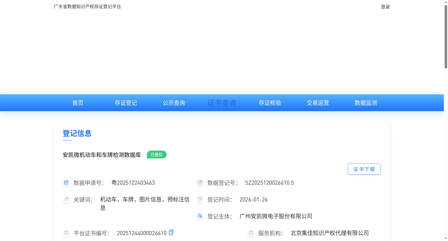Click the entity icon beside 登记主体
448x241 pixels.
tap(200, 216)
